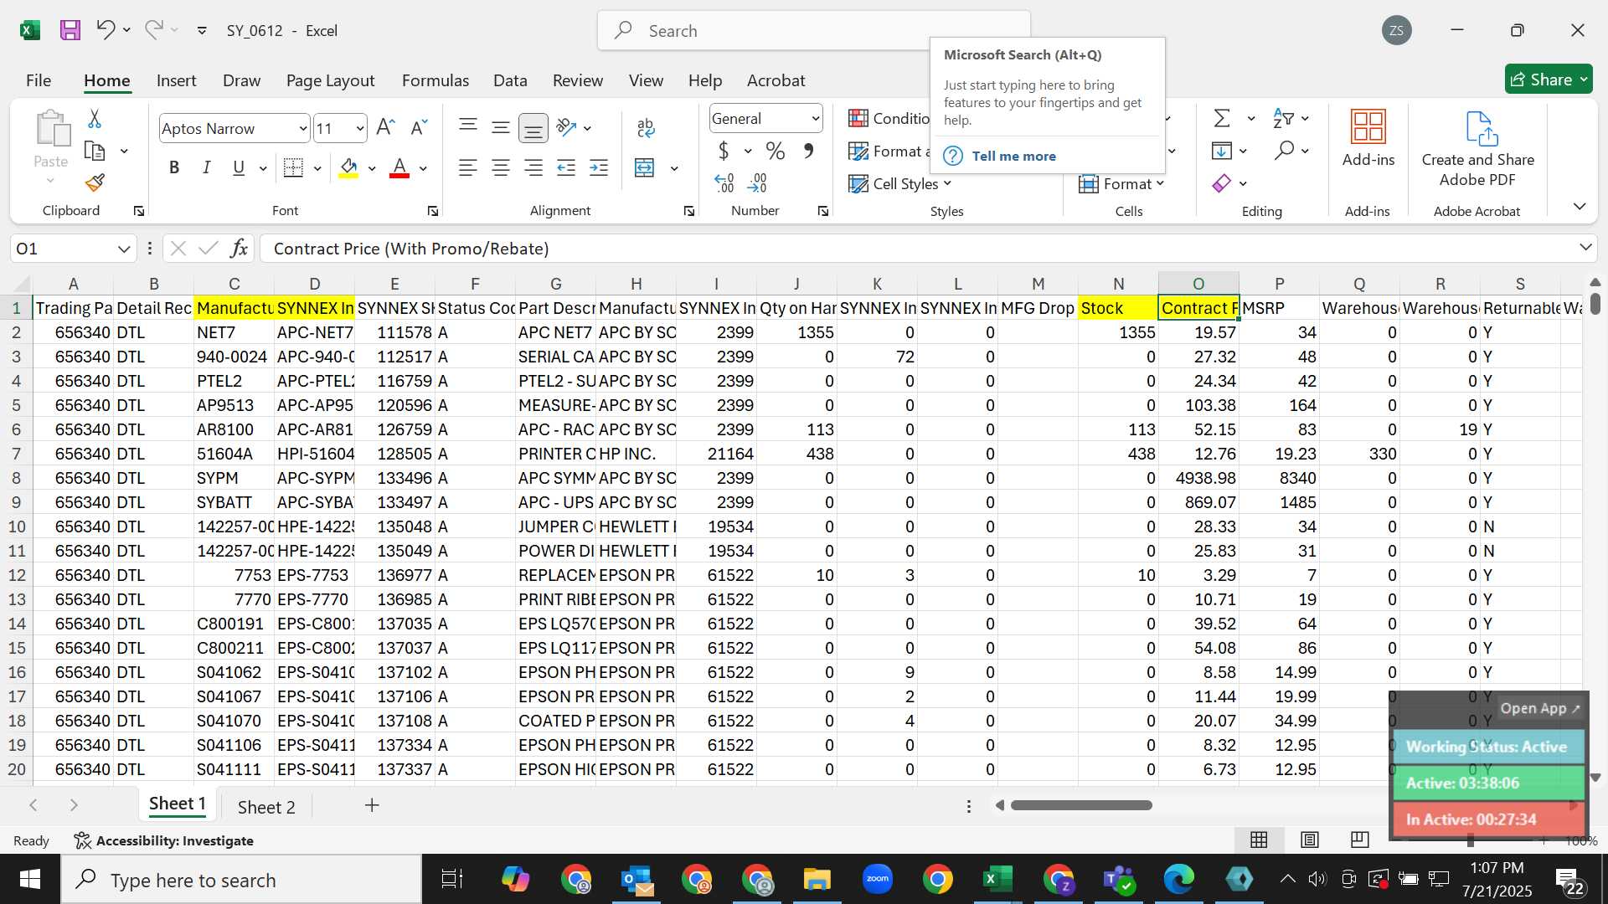Increase indent of cell content
The height and width of the screenshot is (904, 1608).
point(599,167)
